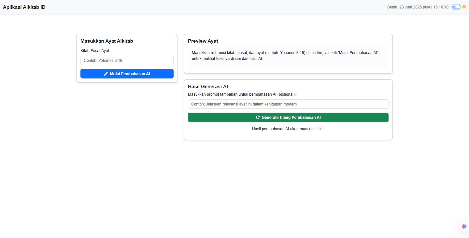The height and width of the screenshot is (238, 469).
Task: Open the Aplikasi Alkitab ID title link
Action: (24, 7)
